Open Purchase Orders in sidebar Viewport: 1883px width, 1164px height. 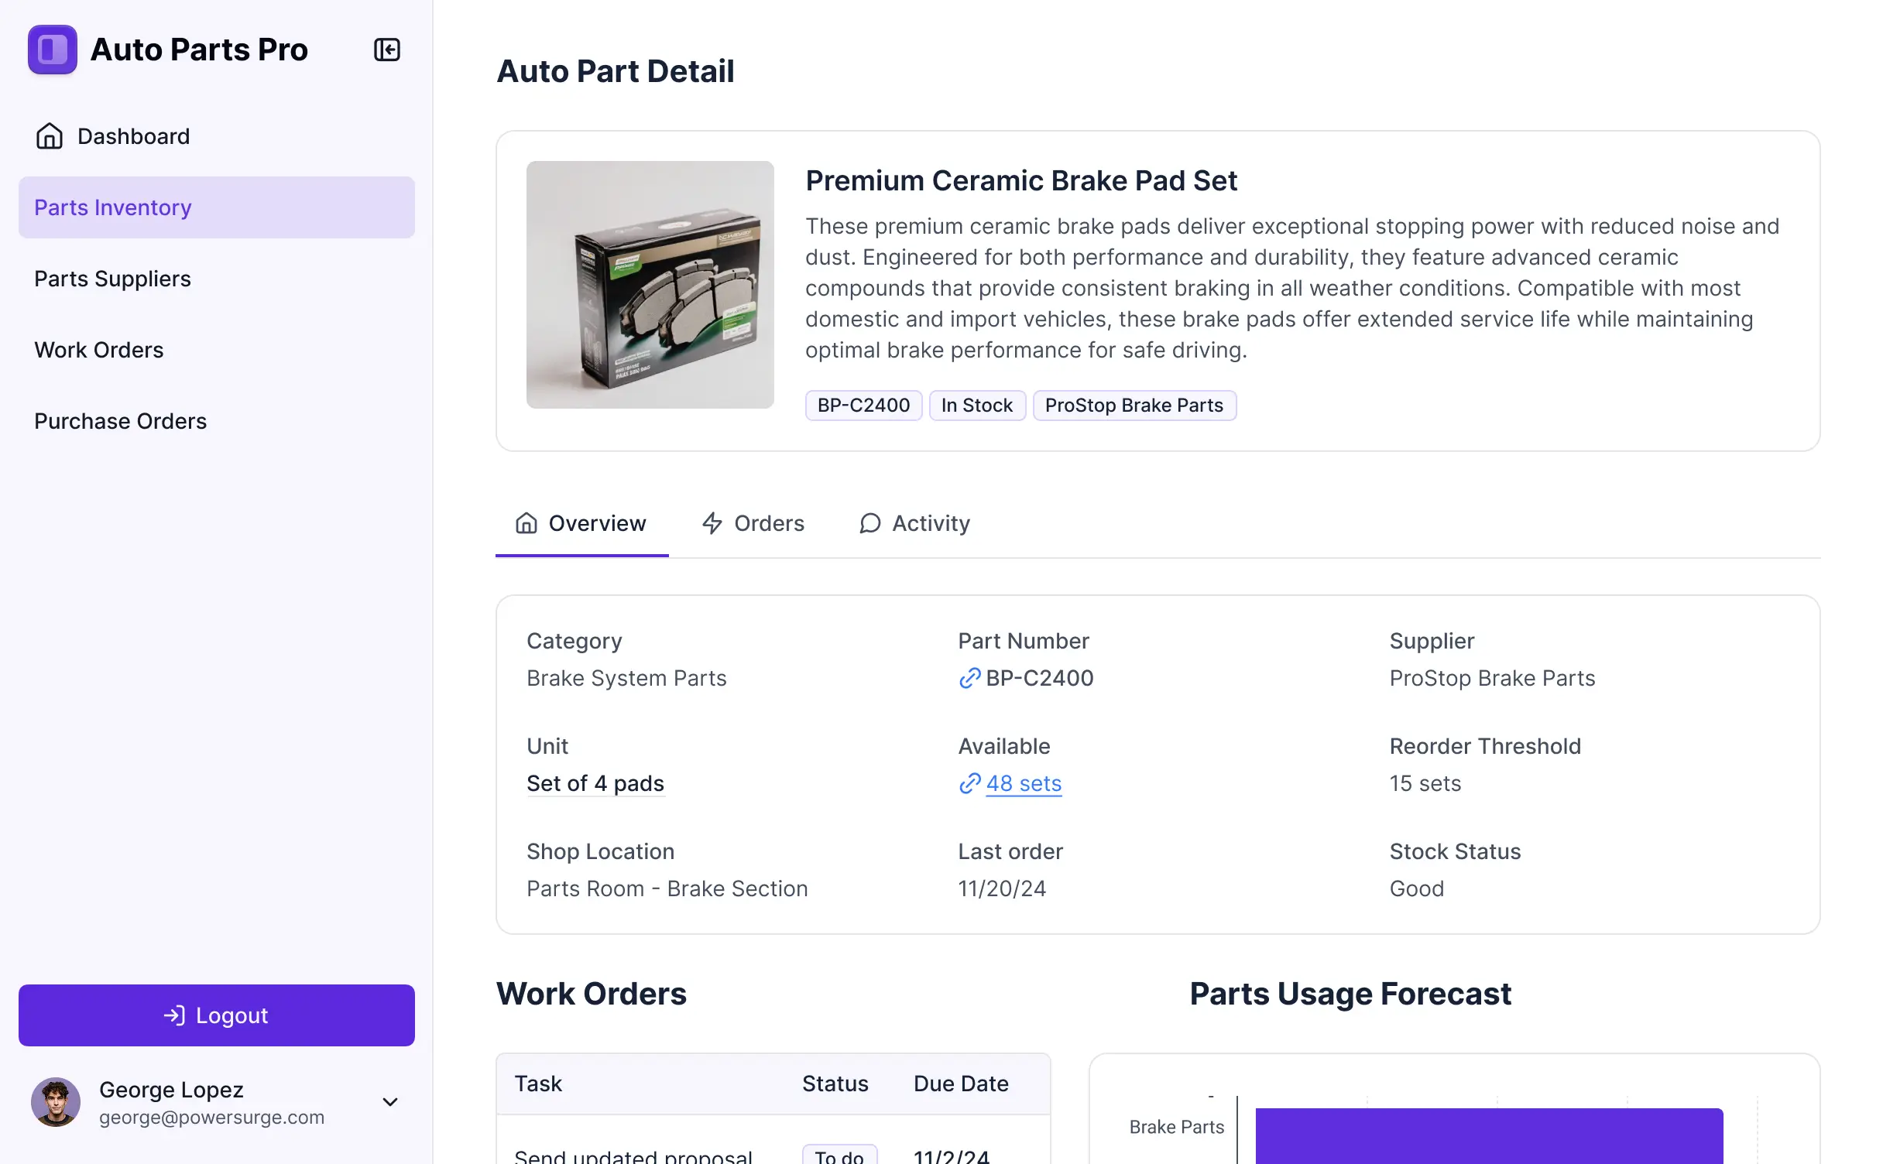(x=121, y=421)
